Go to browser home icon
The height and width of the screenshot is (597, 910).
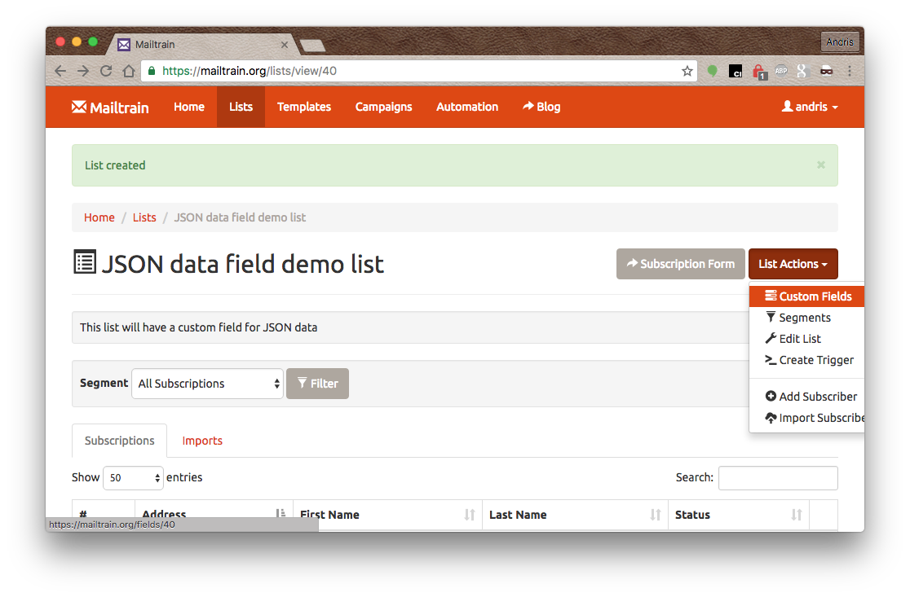coord(128,71)
